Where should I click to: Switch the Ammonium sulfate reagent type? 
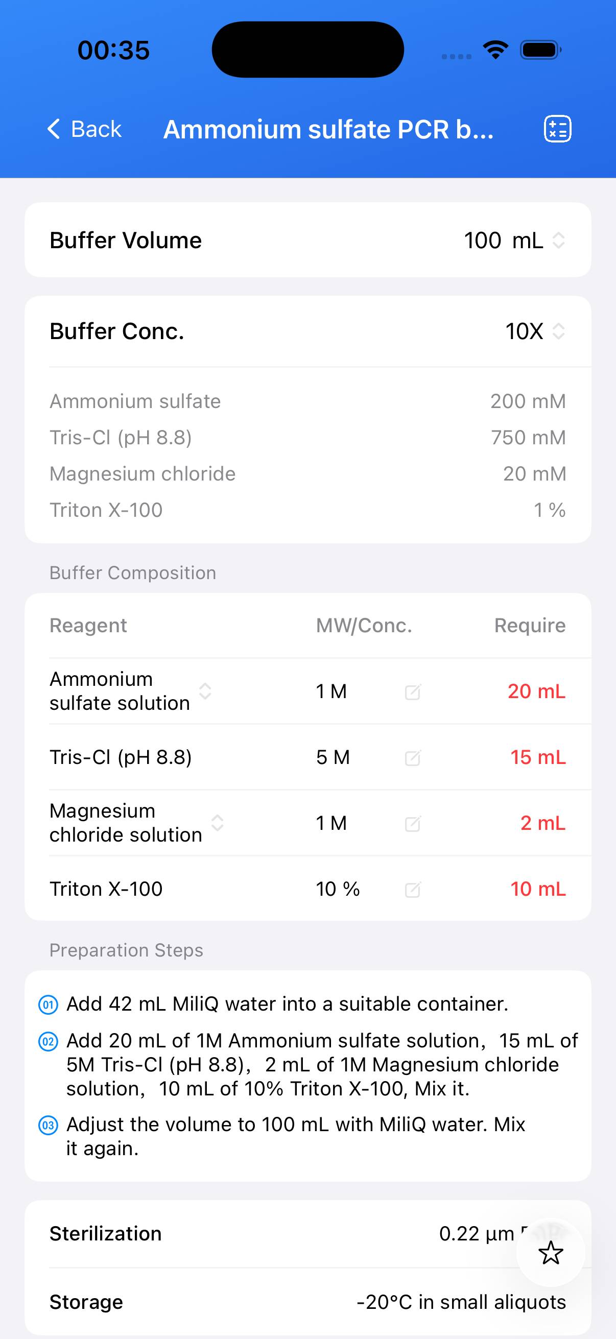coord(205,691)
